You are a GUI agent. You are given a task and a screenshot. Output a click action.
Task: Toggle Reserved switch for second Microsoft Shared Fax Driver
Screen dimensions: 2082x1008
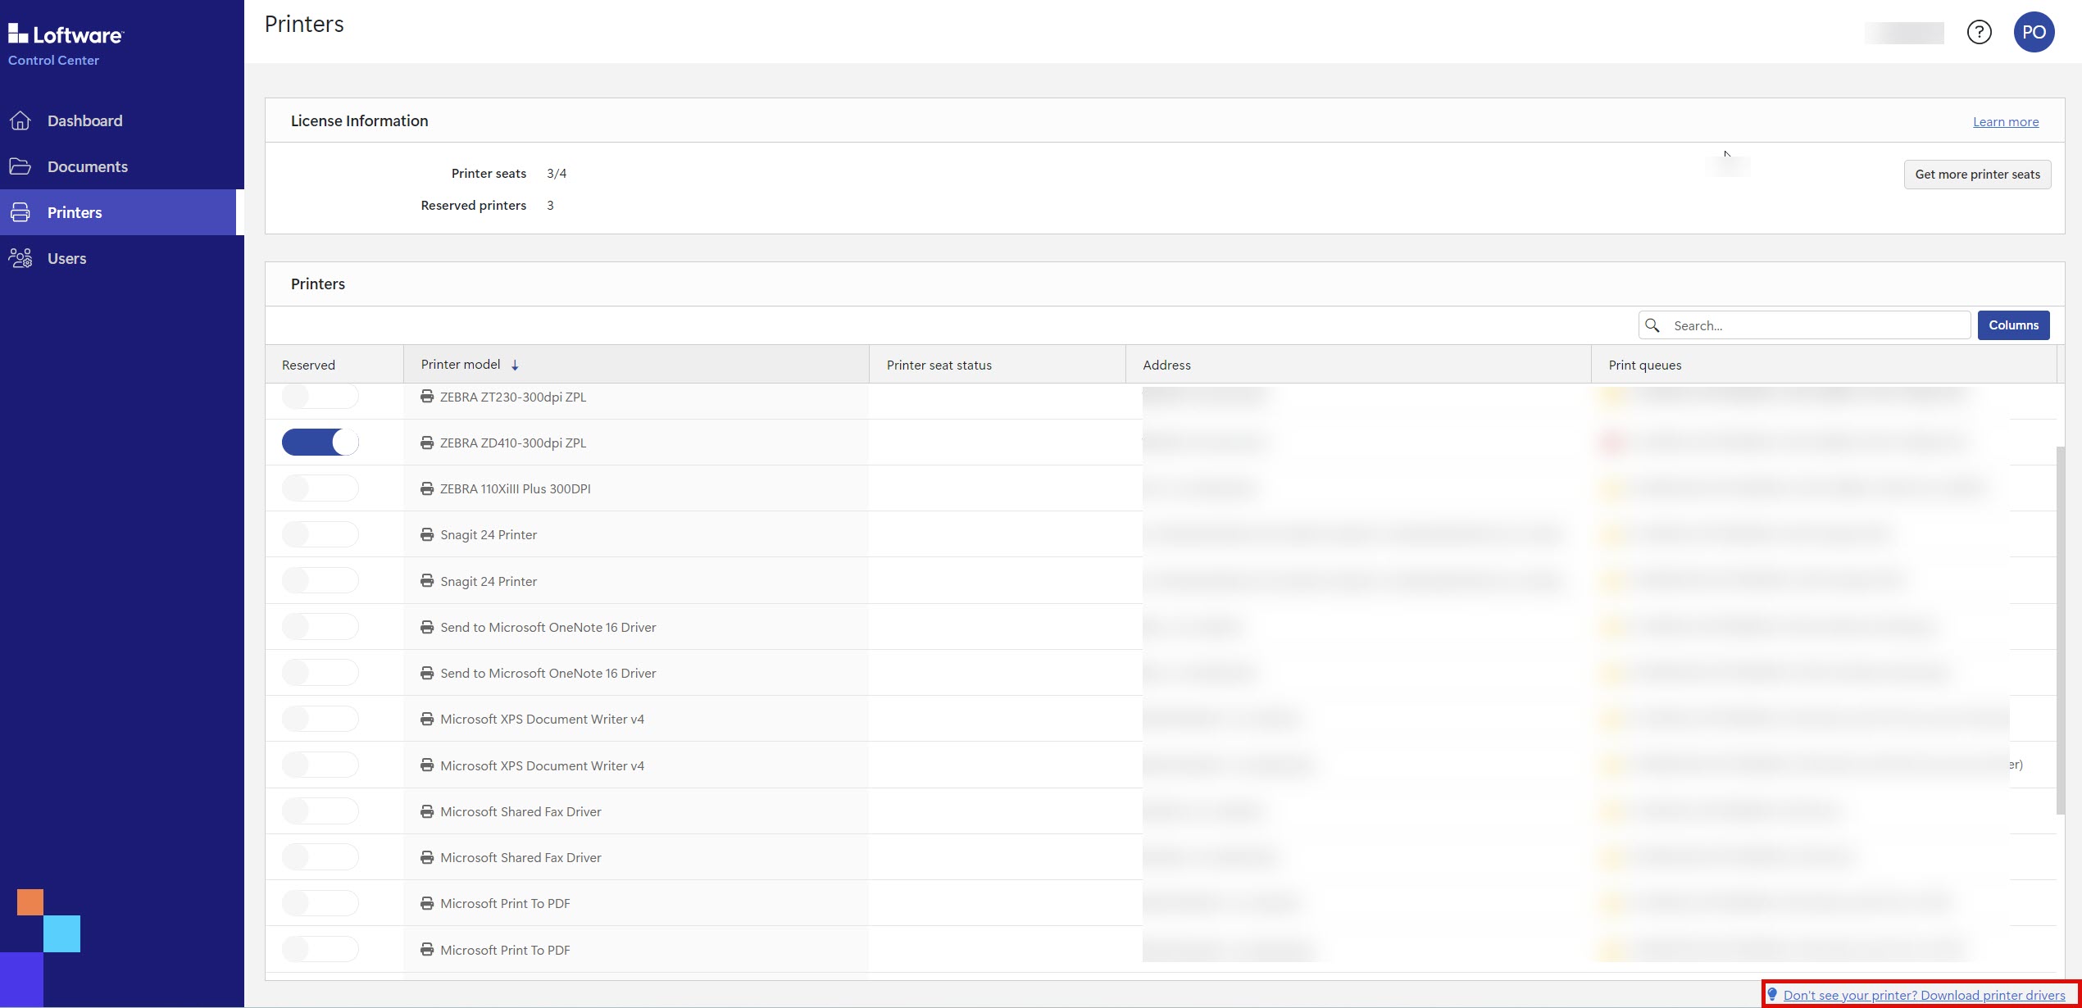pyautogui.click(x=320, y=857)
